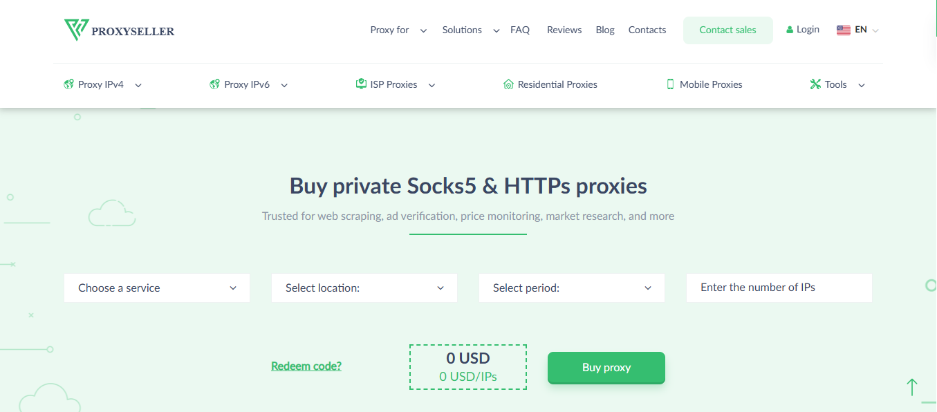Click the Redeem code link
The image size is (937, 412).
[x=306, y=365]
